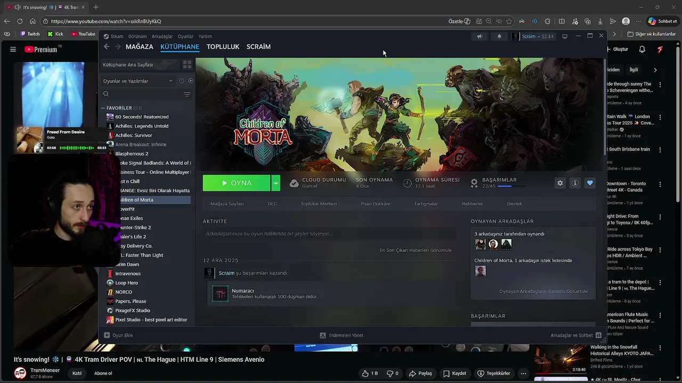Go back with Steam's left arrow
The height and width of the screenshot is (383, 682).
[107, 47]
